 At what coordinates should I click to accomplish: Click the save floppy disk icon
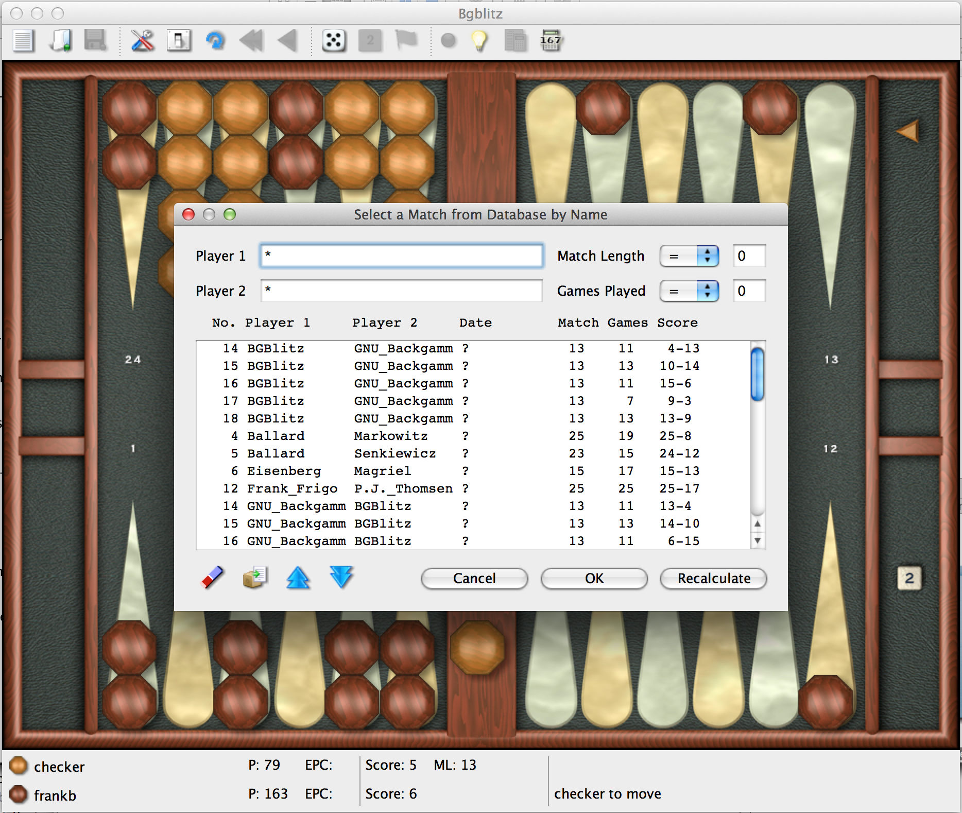[x=96, y=41]
